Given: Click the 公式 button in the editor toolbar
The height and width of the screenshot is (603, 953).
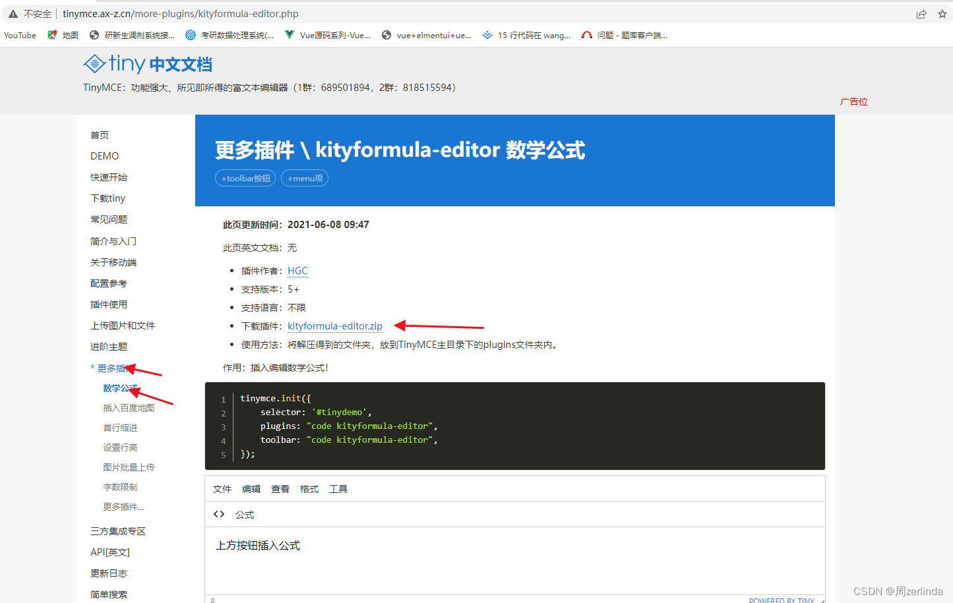Looking at the screenshot, I should 244,514.
